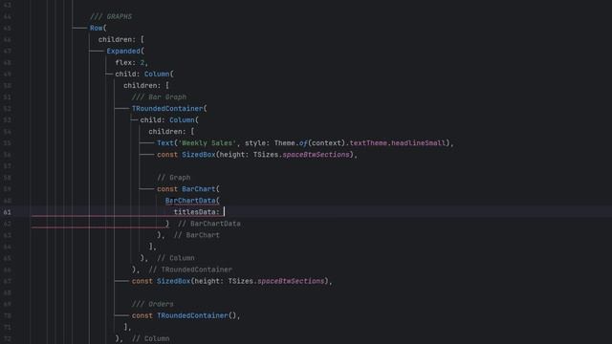
Task: Click 'Column(' directly below 'TRoundedContainer('
Action: click(184, 120)
